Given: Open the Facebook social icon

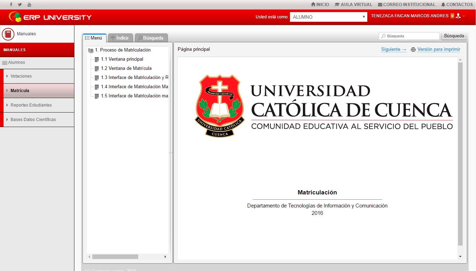Looking at the screenshot, I should tap(11, 5).
